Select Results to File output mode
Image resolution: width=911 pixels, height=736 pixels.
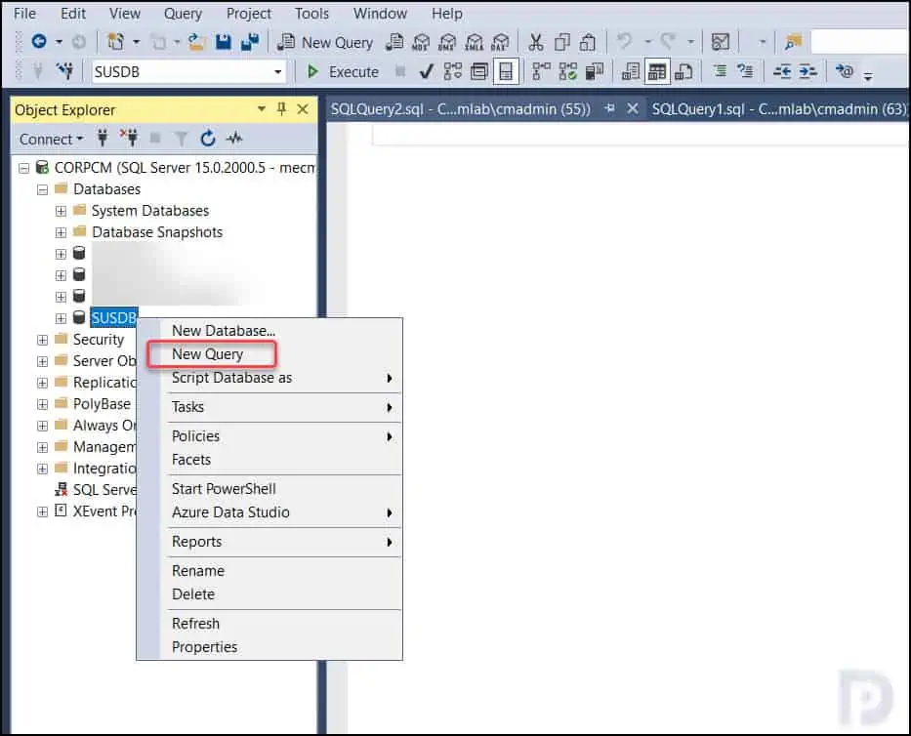(x=683, y=71)
